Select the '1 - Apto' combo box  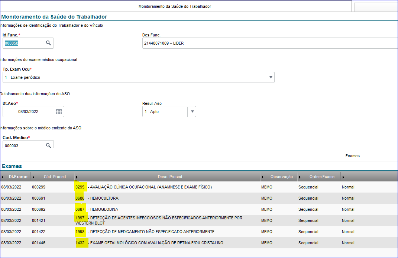point(169,112)
